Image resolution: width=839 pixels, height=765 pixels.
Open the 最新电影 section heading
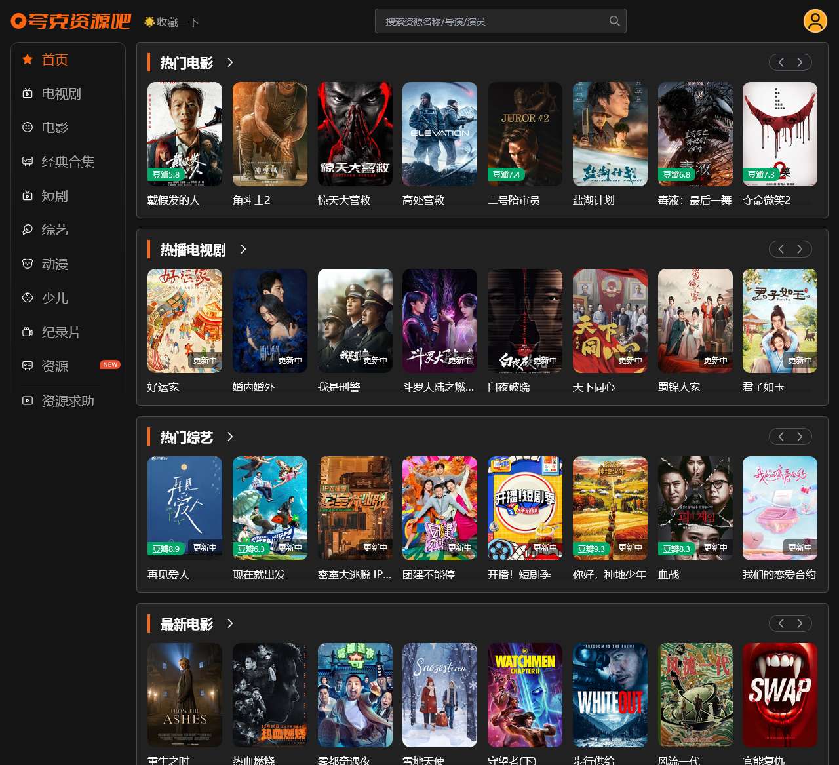click(187, 624)
